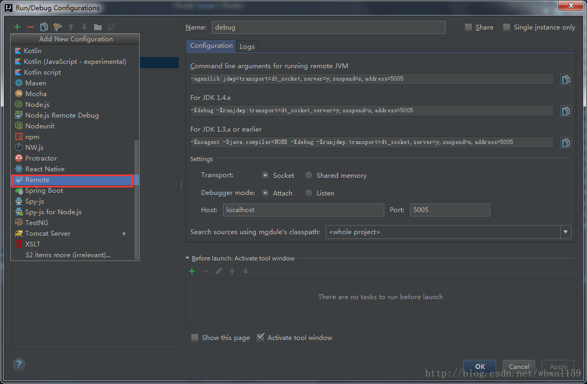This screenshot has width=587, height=384.
Task: Select Socket transport radio button
Action: click(266, 176)
